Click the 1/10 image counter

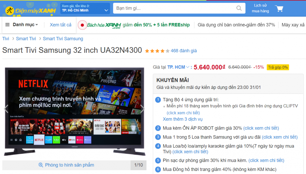(x=138, y=165)
